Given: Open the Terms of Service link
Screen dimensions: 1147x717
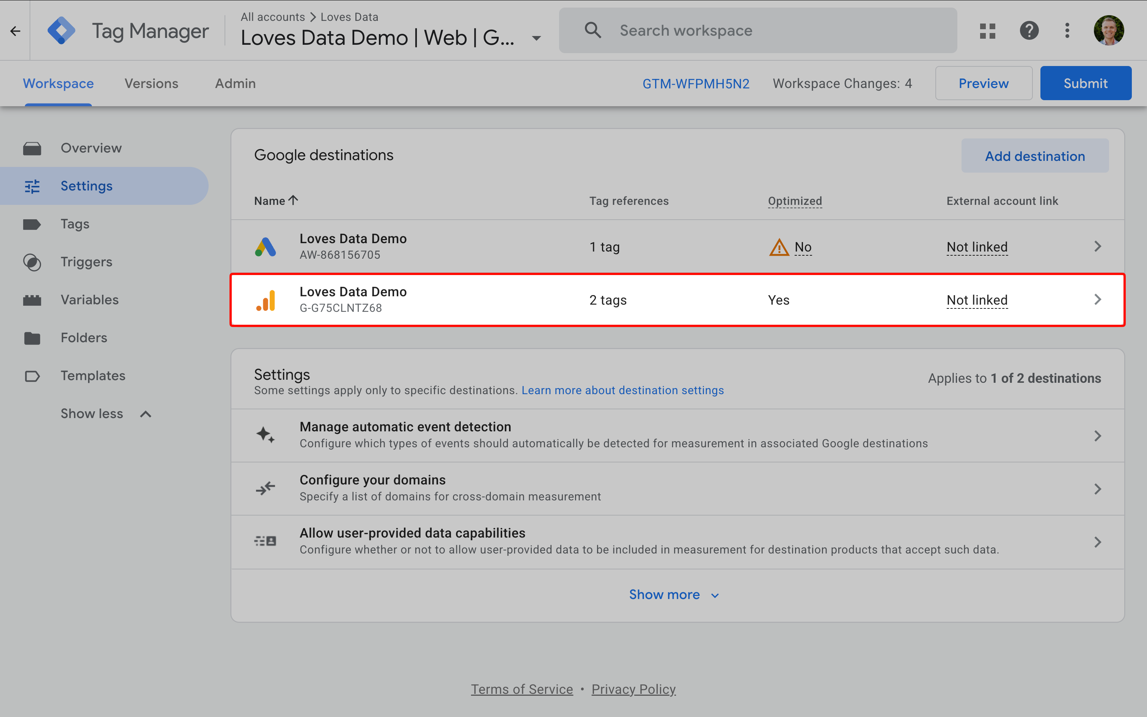Looking at the screenshot, I should 522,689.
